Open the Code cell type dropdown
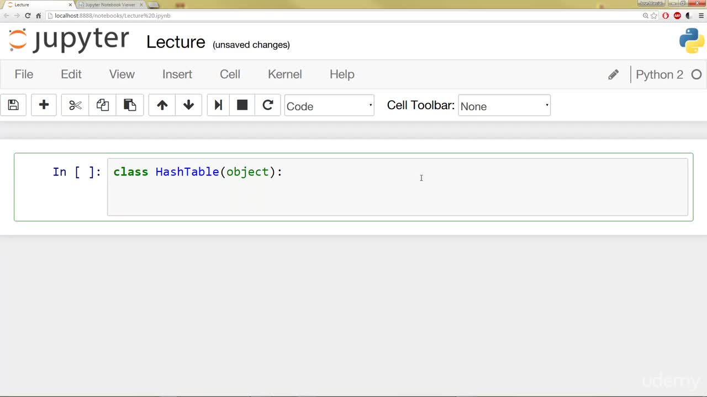This screenshot has width=707, height=397. click(x=329, y=105)
